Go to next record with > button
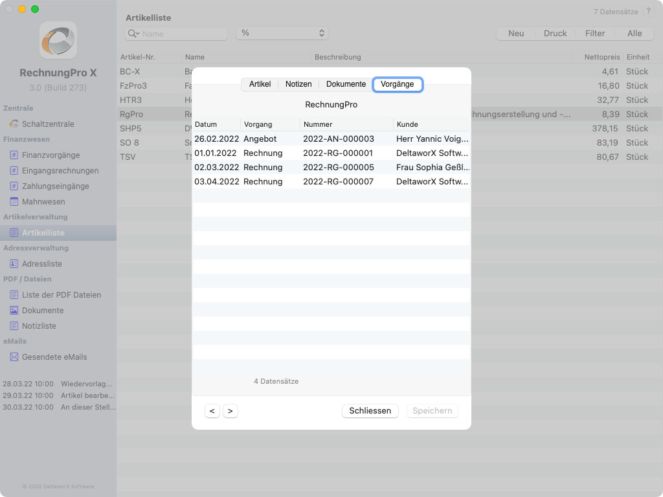663x497 pixels. [x=230, y=411]
